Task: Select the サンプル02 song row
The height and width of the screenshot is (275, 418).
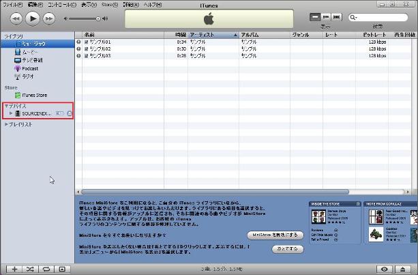Action: pyautogui.click(x=243, y=49)
